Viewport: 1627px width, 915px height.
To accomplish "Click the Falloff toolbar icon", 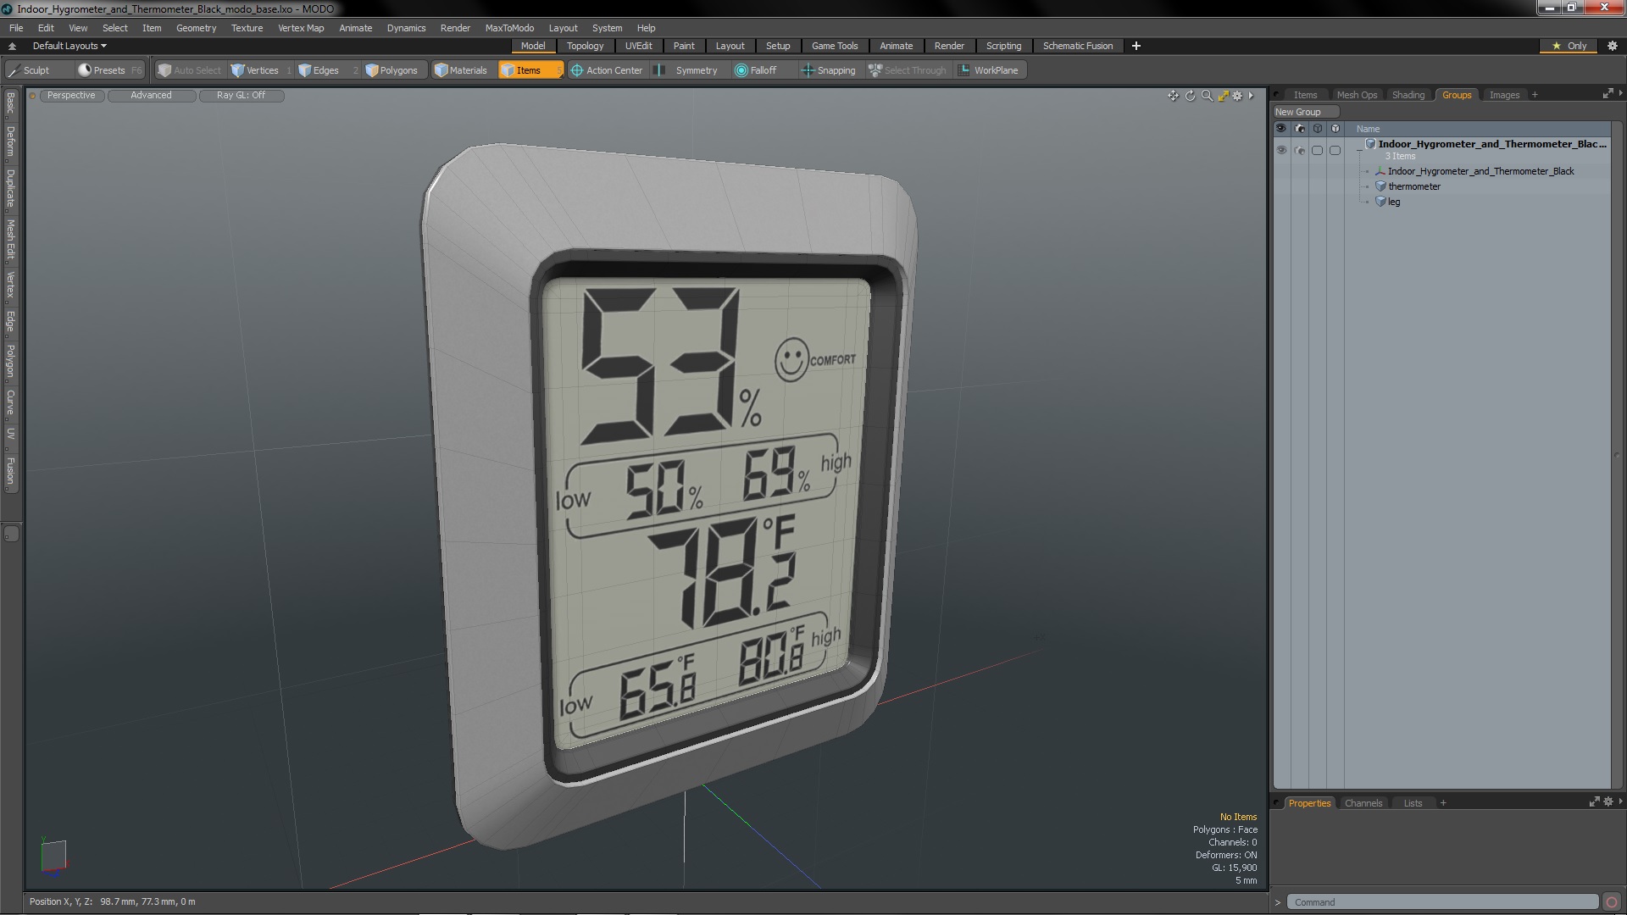I will [755, 70].
